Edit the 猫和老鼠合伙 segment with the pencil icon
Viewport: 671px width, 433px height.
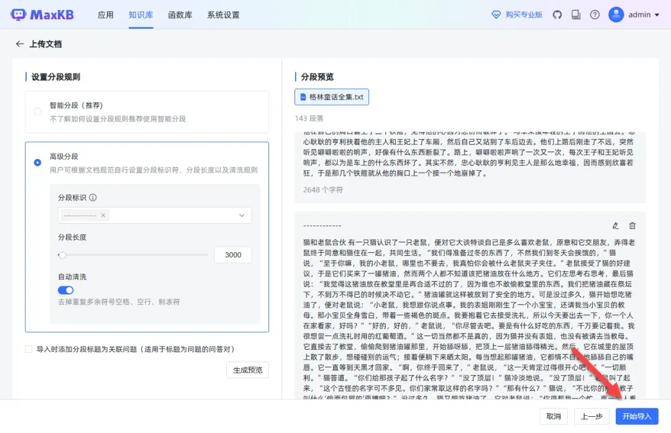click(x=615, y=226)
